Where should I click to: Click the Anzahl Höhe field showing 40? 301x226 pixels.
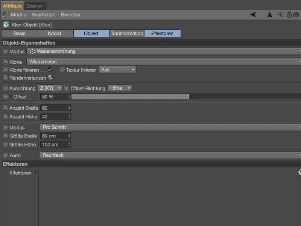point(55,117)
